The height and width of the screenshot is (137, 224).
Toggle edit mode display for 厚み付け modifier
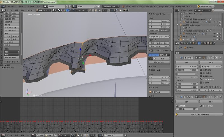(x=204, y=57)
